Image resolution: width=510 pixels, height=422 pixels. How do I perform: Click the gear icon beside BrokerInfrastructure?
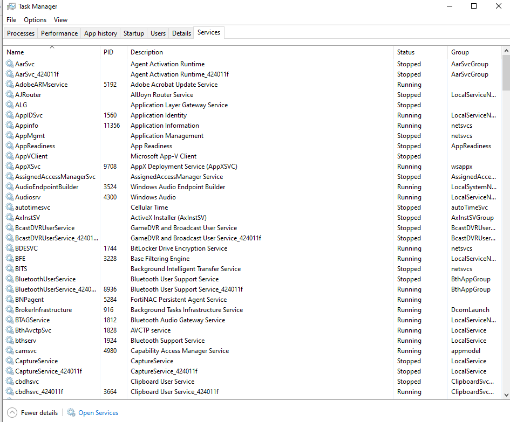[x=10, y=309]
